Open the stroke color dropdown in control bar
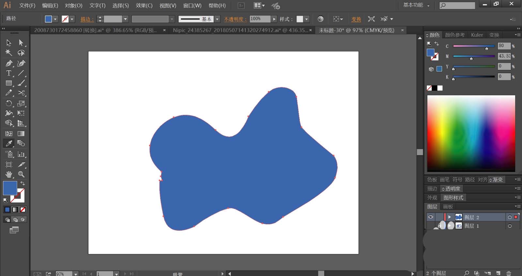Viewport: 522px width, 276px height. 72,19
